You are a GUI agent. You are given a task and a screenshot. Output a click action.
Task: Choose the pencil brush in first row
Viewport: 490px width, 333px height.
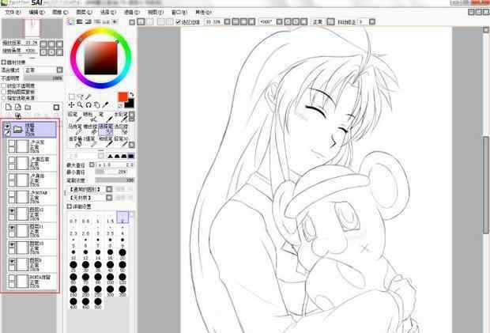coord(76,116)
